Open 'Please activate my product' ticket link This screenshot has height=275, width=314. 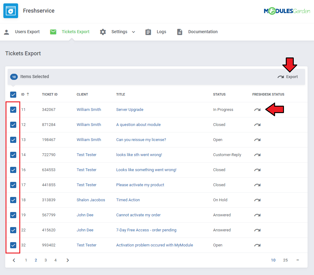click(x=140, y=185)
